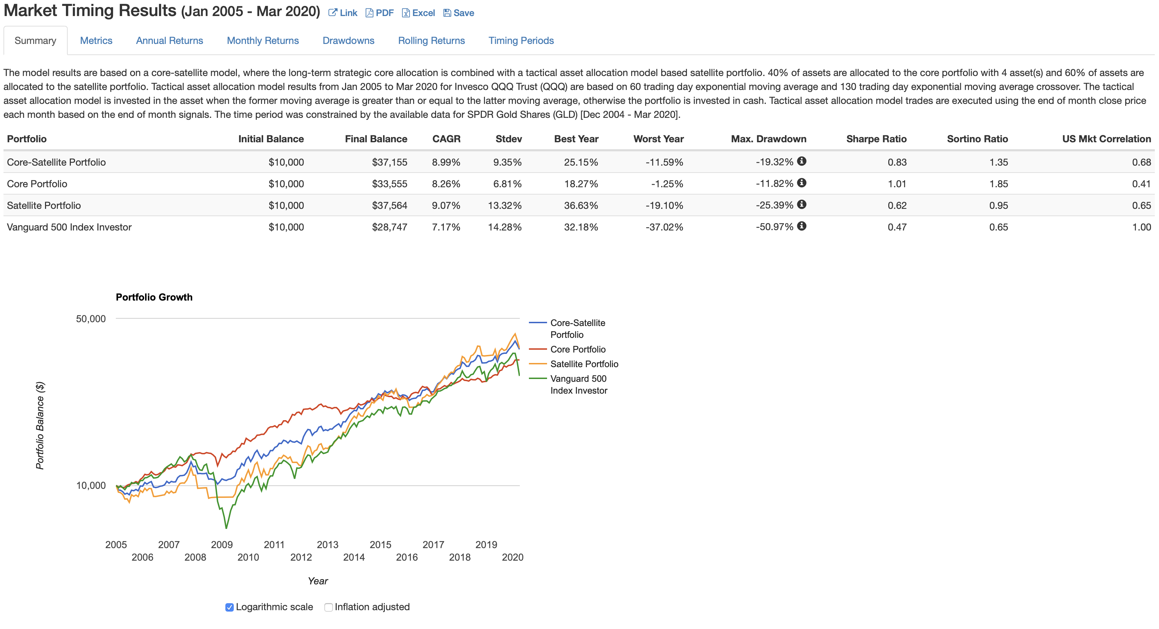The image size is (1159, 629).
Task: Click the Save text link
Action: pos(463,13)
